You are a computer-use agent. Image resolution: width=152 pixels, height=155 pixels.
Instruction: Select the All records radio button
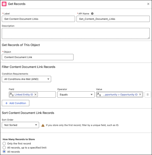point(4,152)
